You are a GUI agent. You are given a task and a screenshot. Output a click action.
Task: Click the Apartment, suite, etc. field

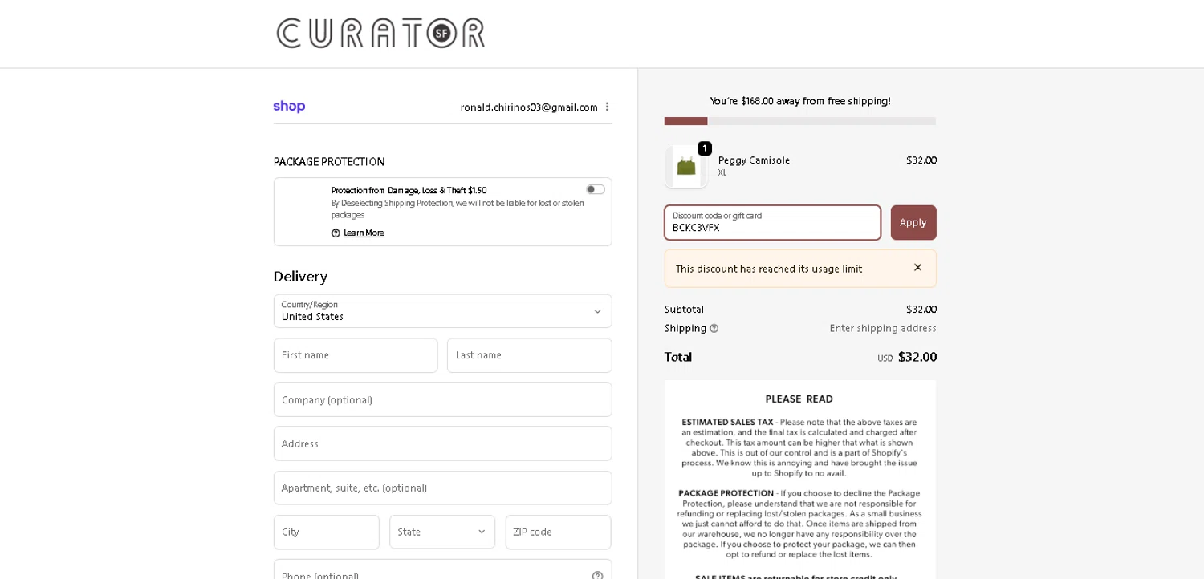point(443,488)
